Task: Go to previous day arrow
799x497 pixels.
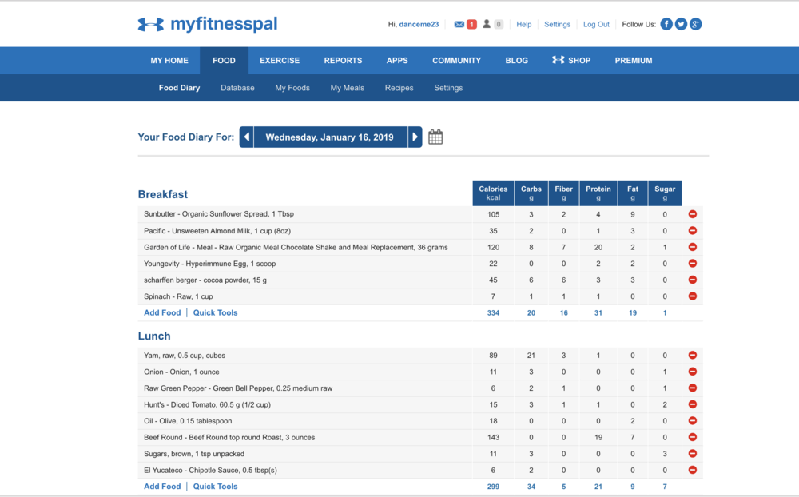Action: coord(247,137)
